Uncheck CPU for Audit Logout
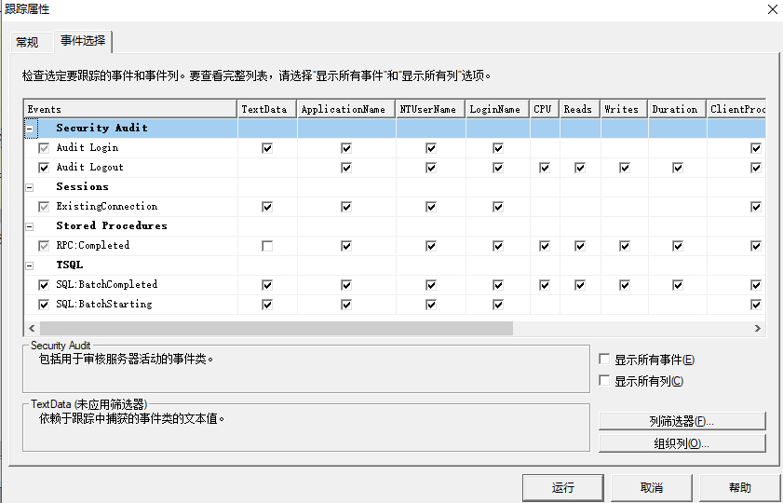This screenshot has height=503, width=783. 545,168
